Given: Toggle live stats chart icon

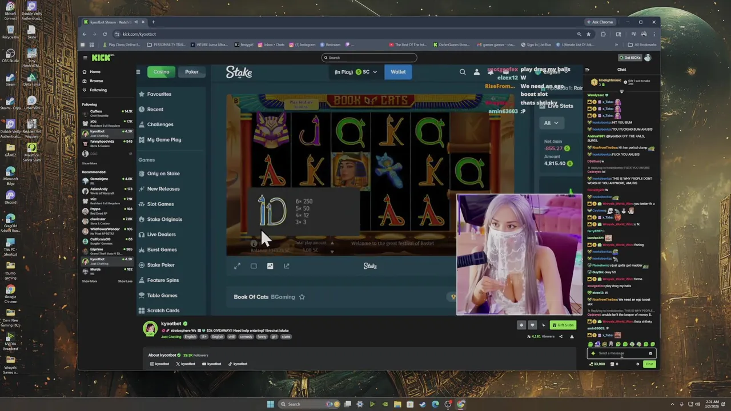Looking at the screenshot, I should (270, 266).
